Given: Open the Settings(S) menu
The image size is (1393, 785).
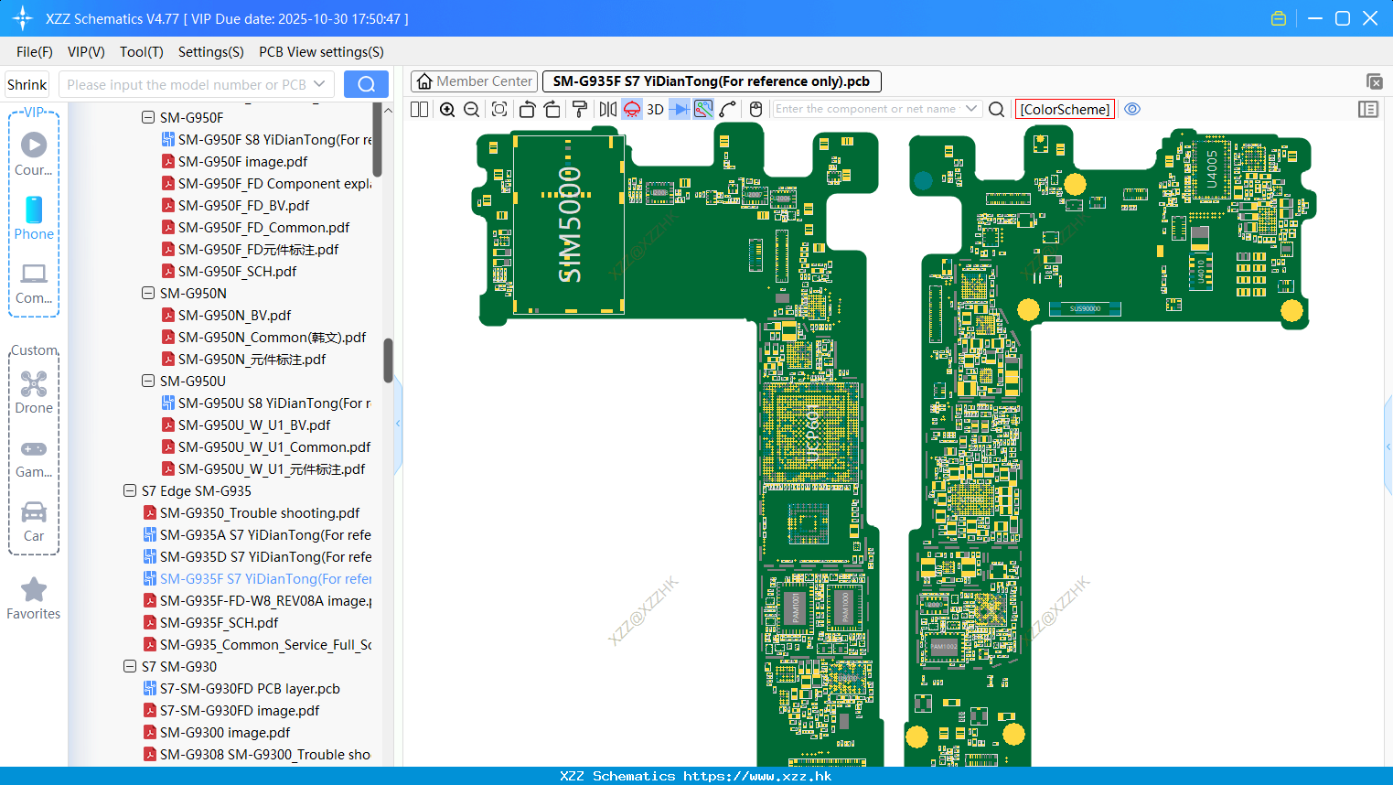Looking at the screenshot, I should 211,52.
